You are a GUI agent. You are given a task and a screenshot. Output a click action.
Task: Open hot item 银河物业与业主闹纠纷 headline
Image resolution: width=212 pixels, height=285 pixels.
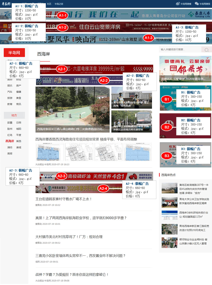pyautogui.click(x=193, y=241)
